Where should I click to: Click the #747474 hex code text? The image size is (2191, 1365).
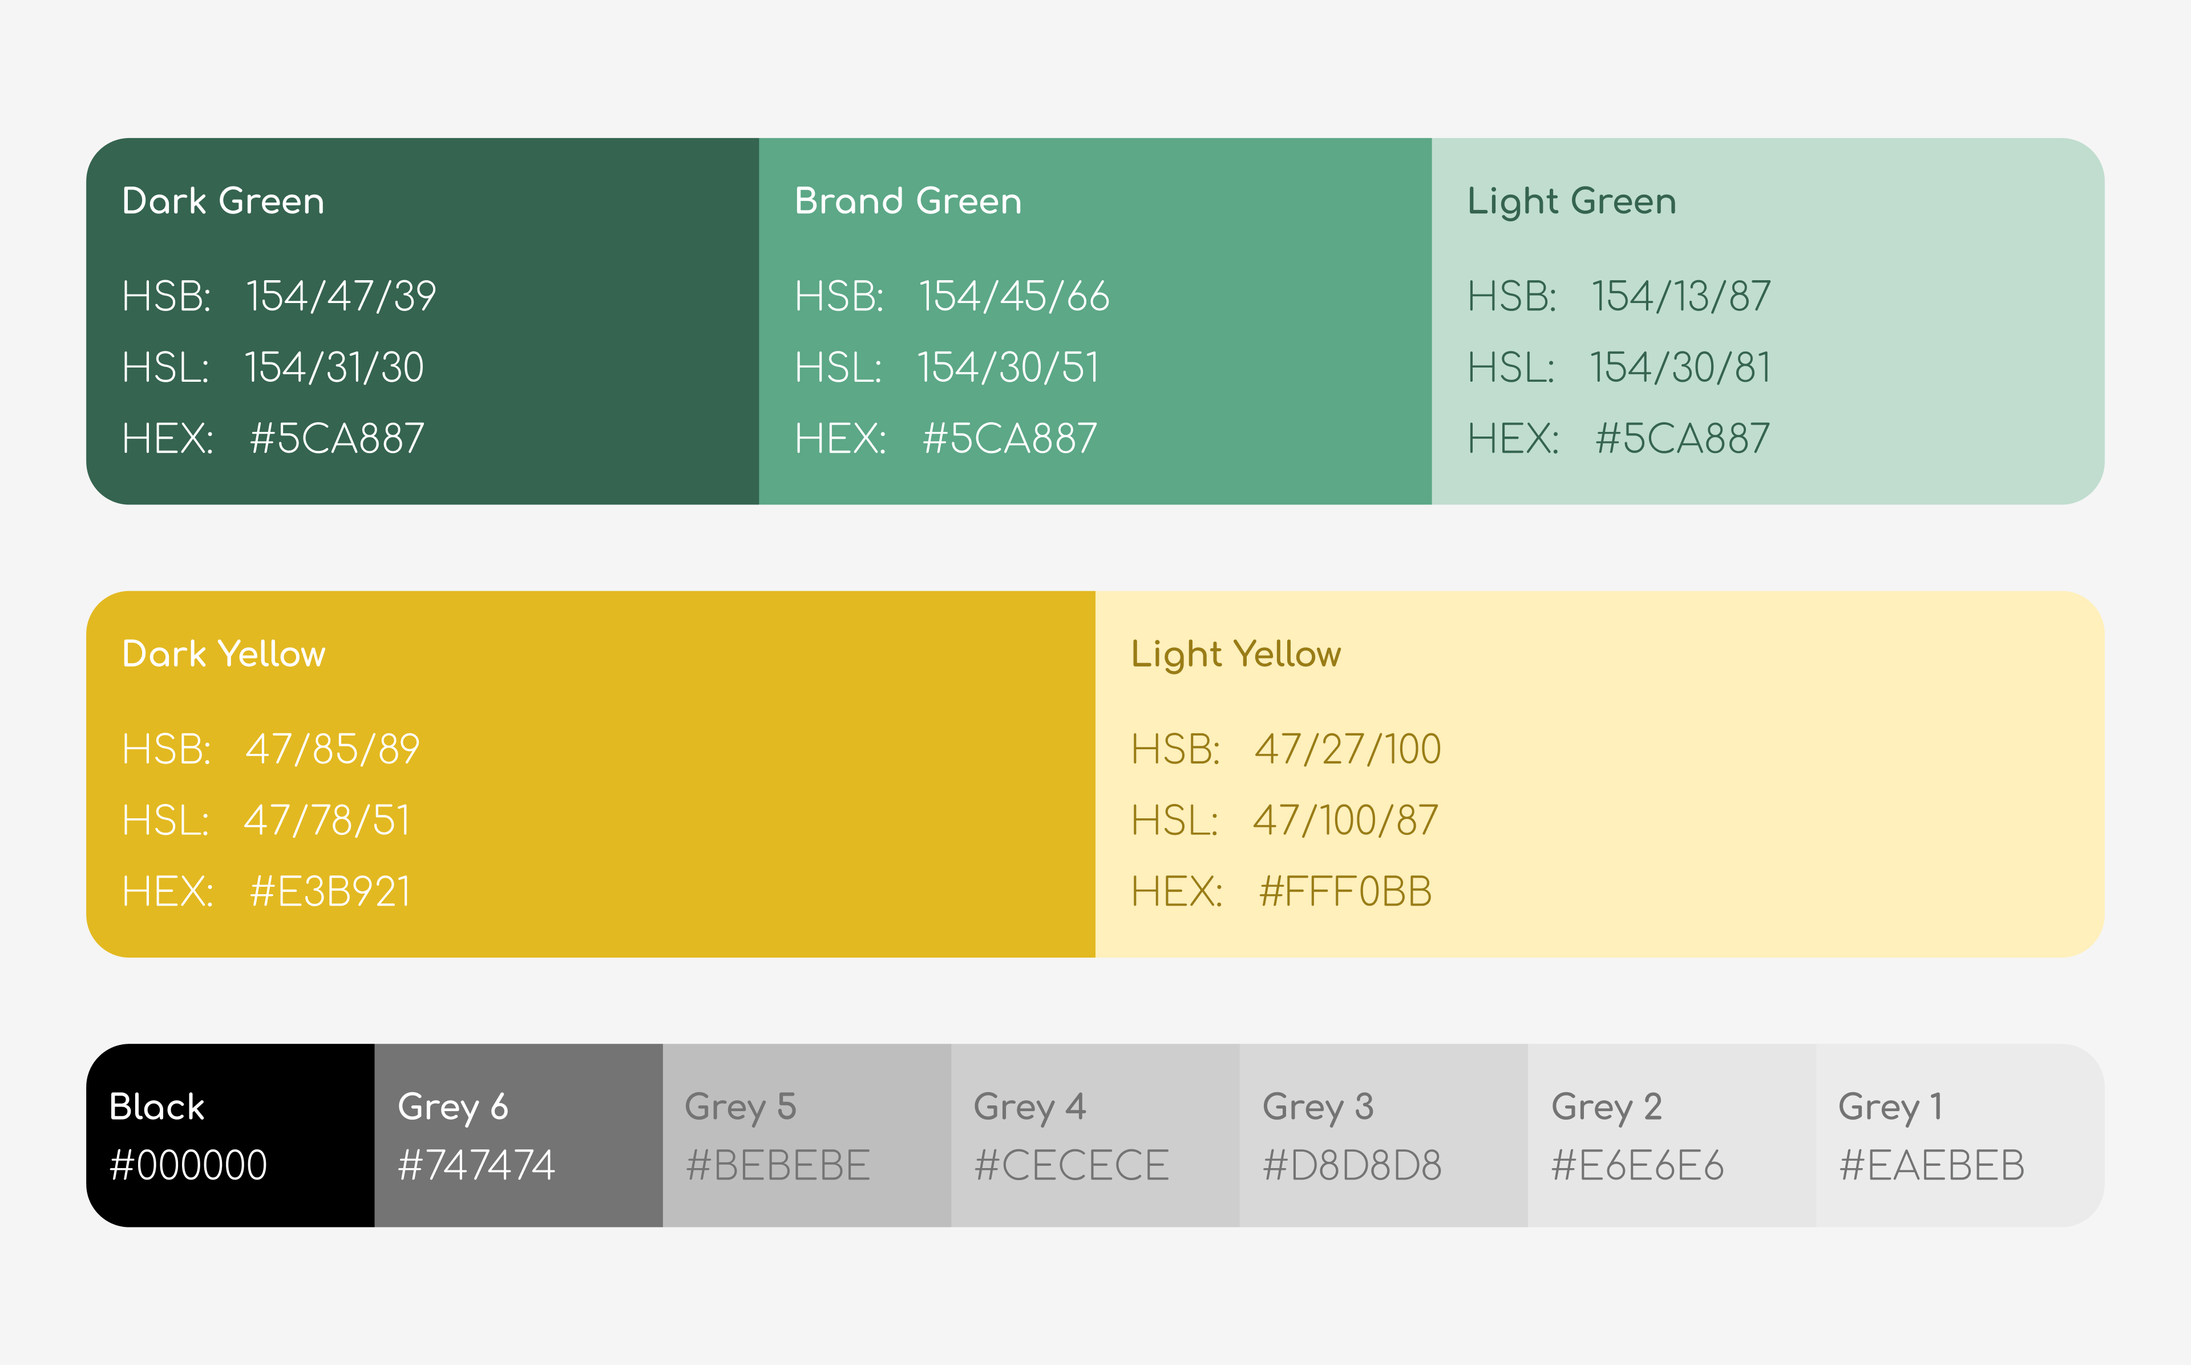coord(476,1165)
